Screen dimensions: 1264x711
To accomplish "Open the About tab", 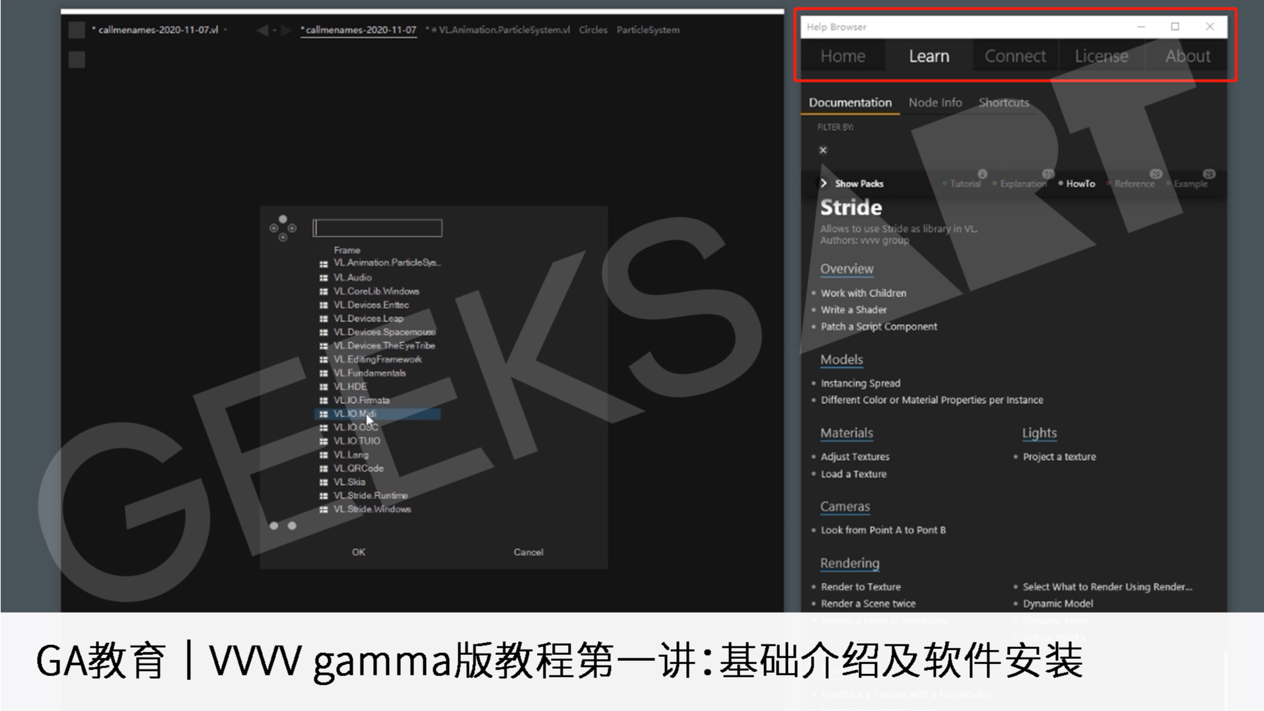I will (x=1187, y=56).
